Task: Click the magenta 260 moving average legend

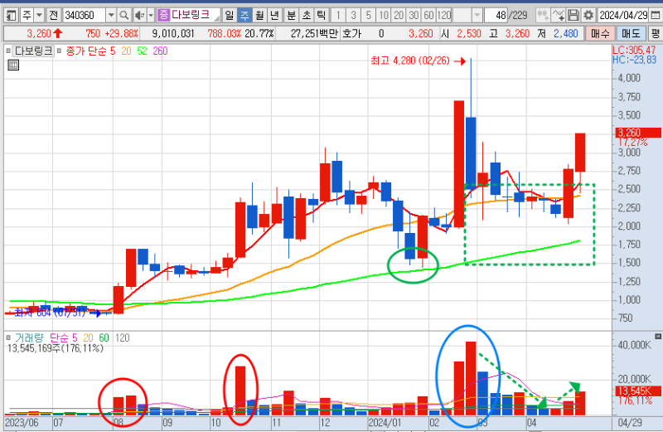Action: click(x=160, y=51)
